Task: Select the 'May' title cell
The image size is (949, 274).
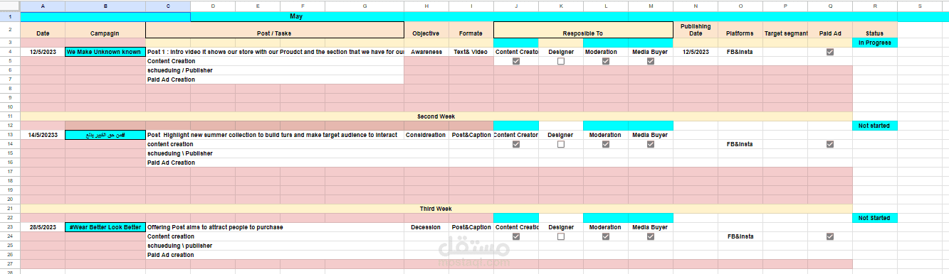Action: coord(297,16)
